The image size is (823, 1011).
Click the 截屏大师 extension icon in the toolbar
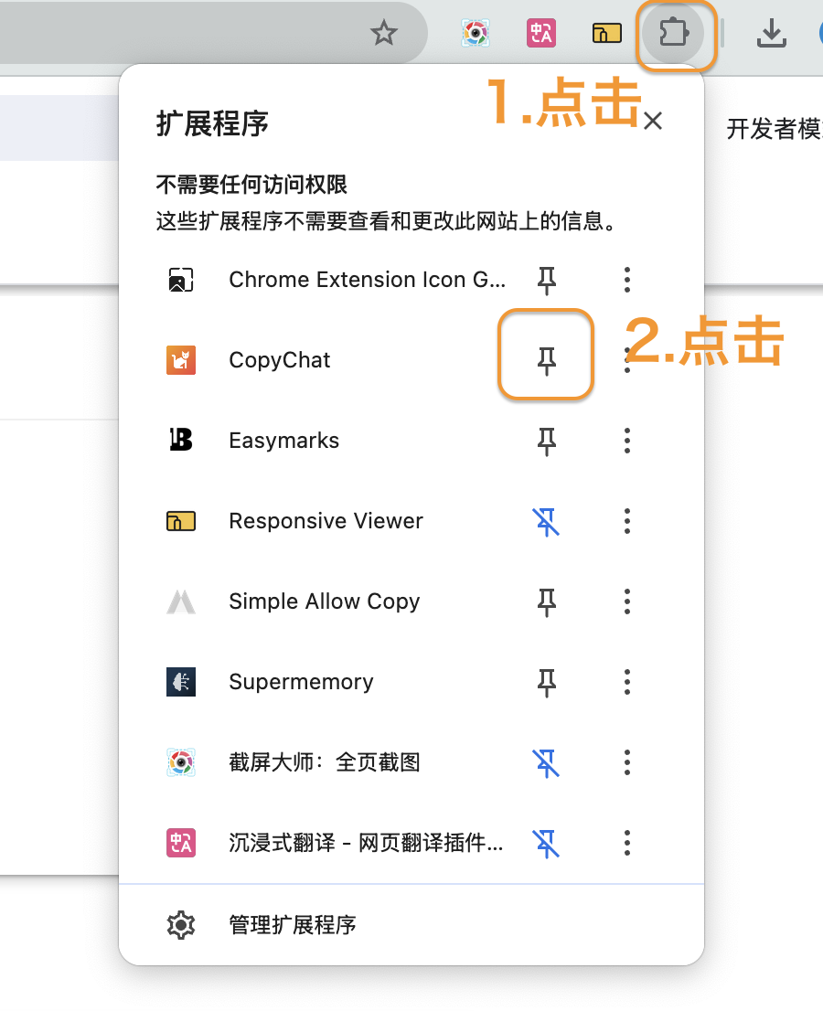pos(475,33)
